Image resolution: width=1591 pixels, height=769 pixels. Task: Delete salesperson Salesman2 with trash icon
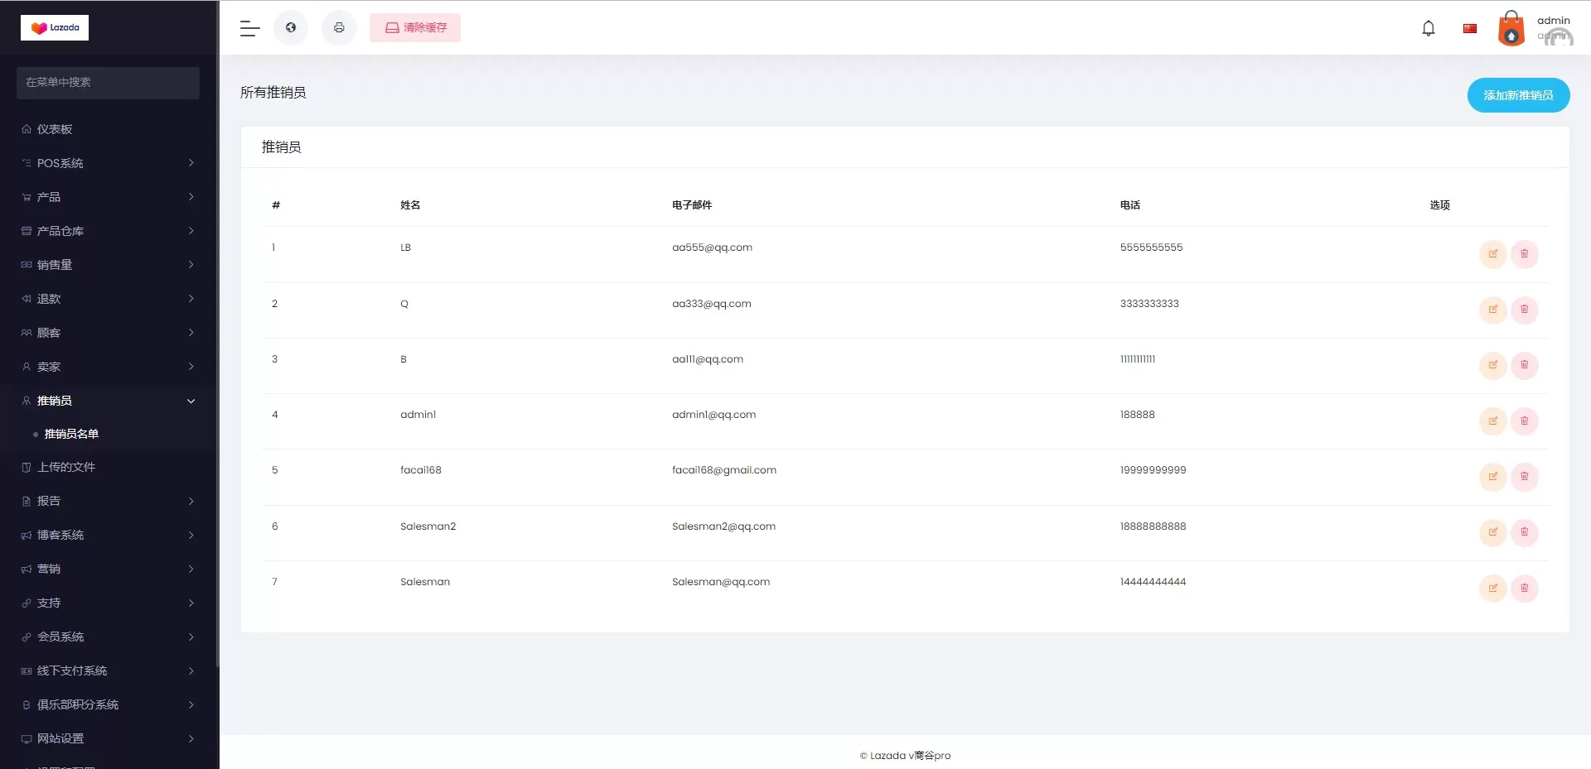(x=1524, y=532)
